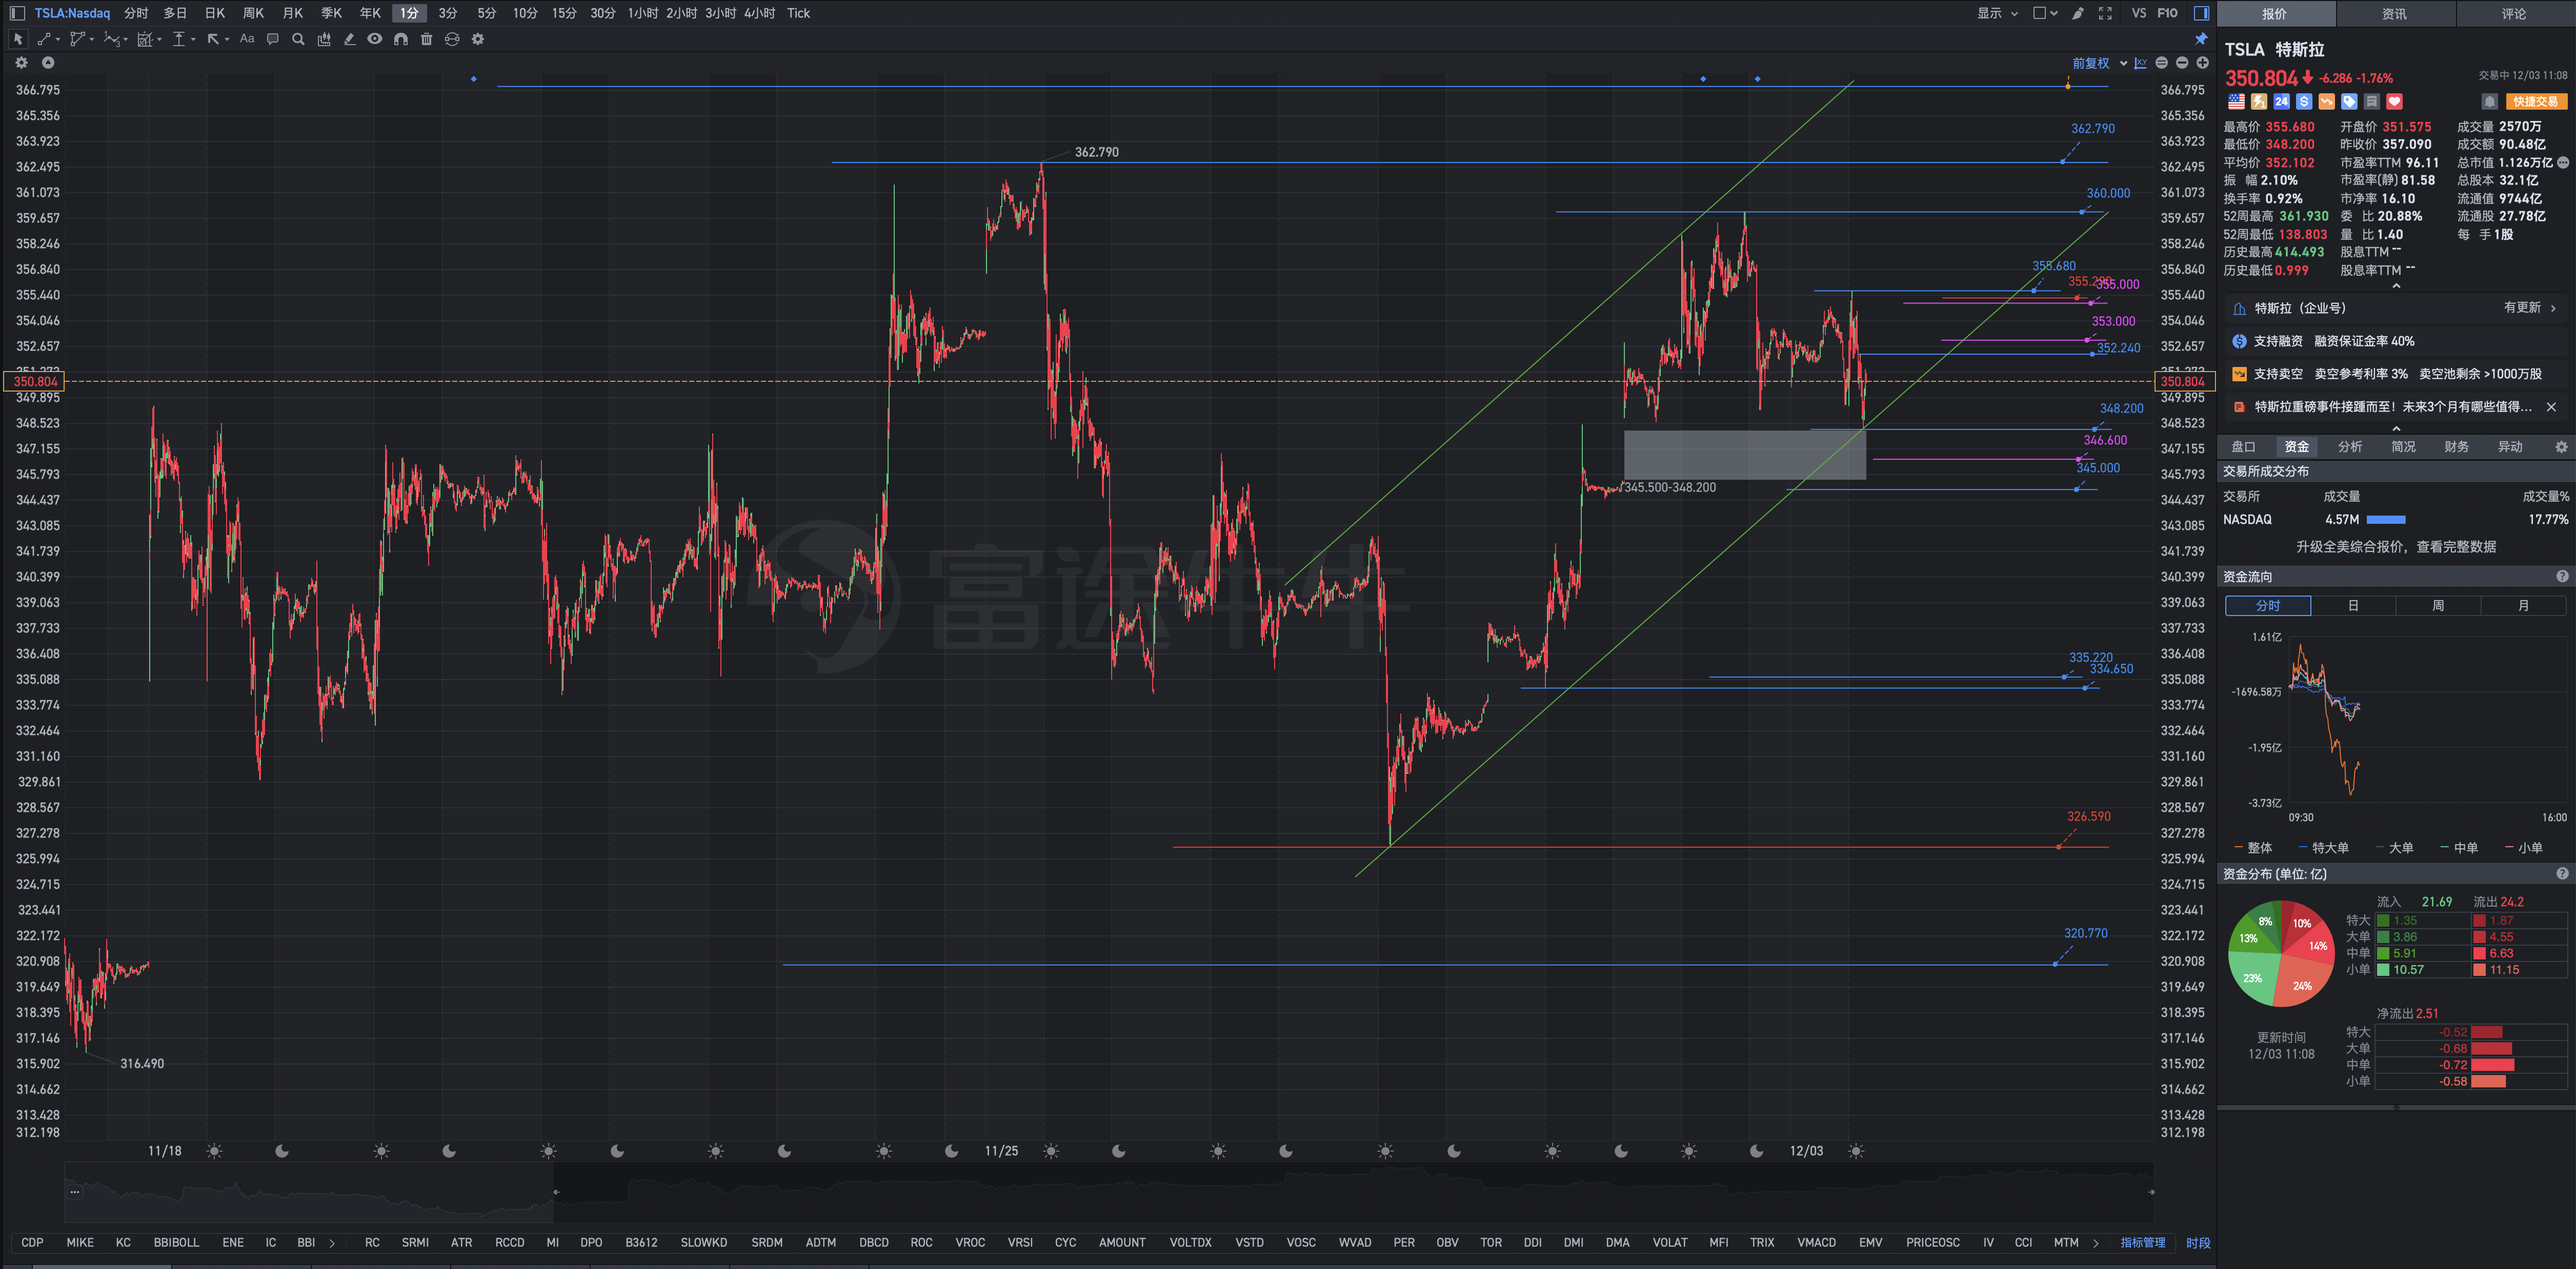Open the layout square dropdown
Image resolution: width=2576 pixels, height=1269 pixels.
coord(2045,13)
